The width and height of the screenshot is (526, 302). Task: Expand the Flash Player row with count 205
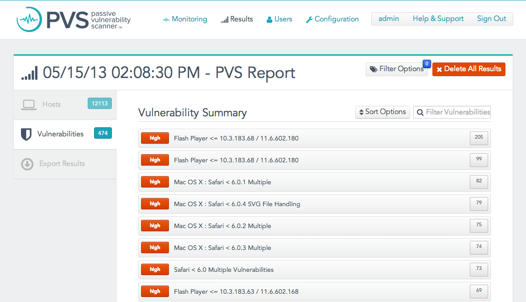pos(314,138)
